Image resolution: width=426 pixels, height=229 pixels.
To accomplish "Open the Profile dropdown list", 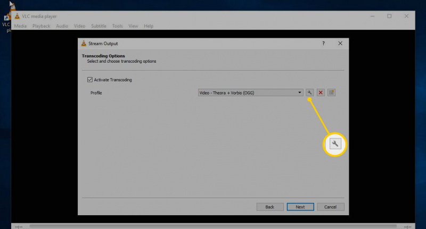I will point(250,92).
